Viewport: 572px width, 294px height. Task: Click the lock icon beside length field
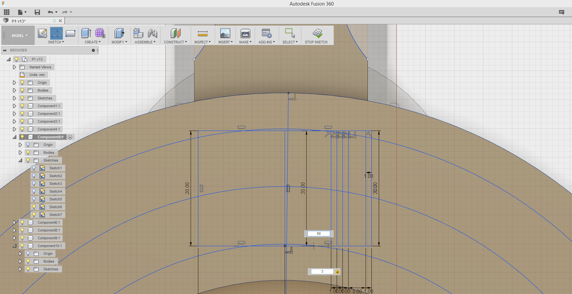click(x=337, y=272)
